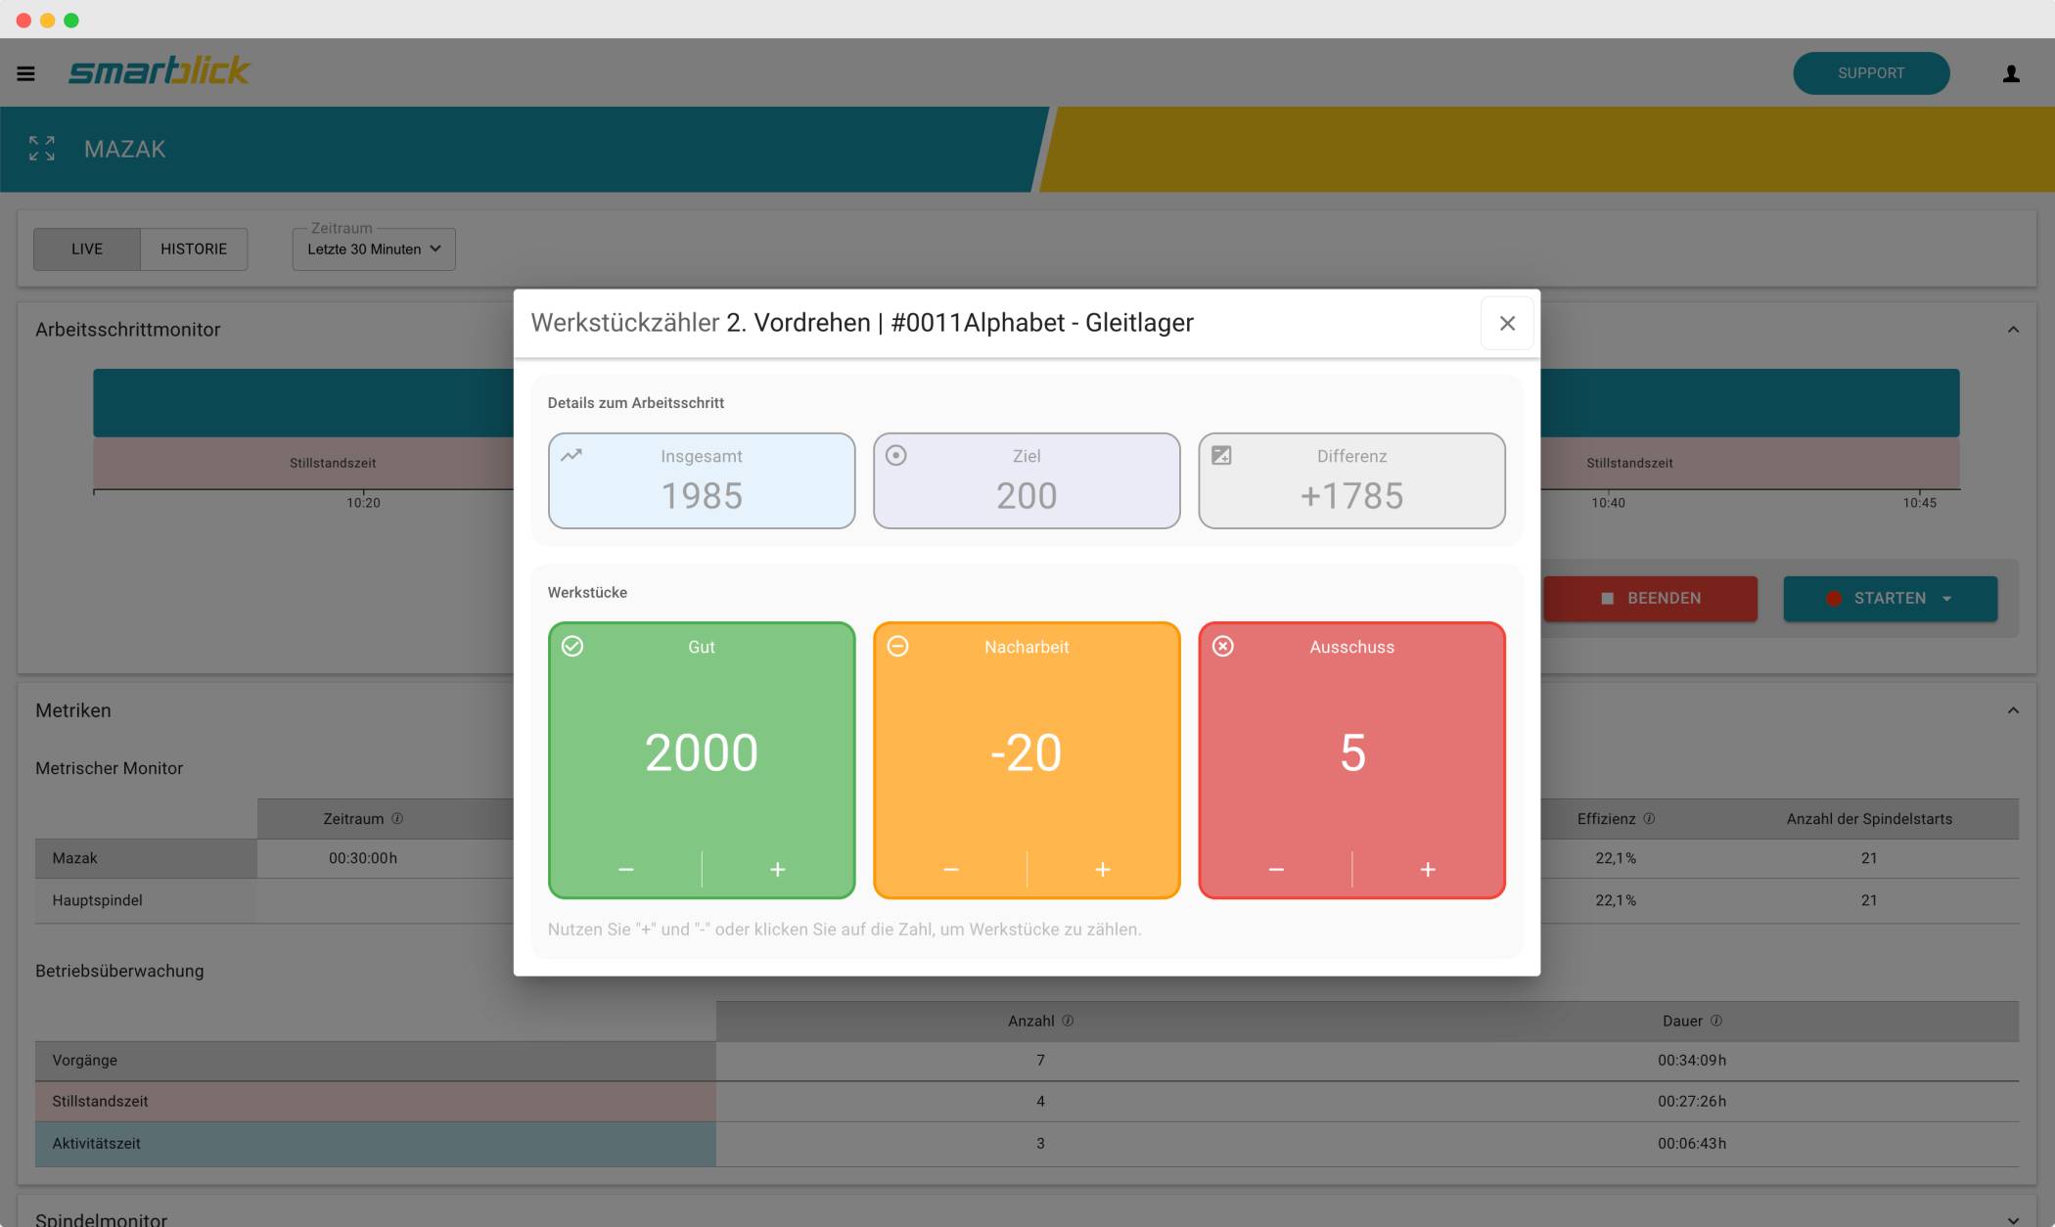Decrease the Nacharbeit count with minus

click(x=951, y=869)
